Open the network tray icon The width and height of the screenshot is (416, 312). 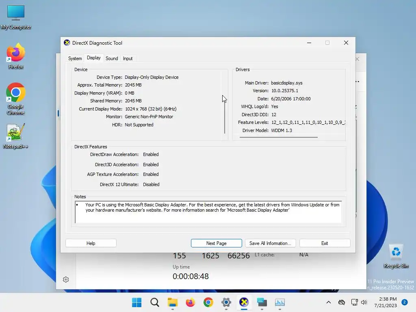354,302
